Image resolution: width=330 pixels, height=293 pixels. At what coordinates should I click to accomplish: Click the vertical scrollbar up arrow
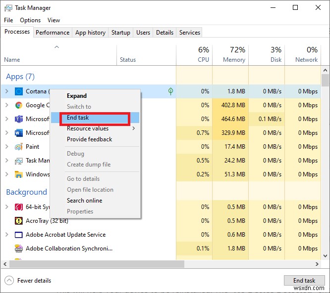[325, 70]
